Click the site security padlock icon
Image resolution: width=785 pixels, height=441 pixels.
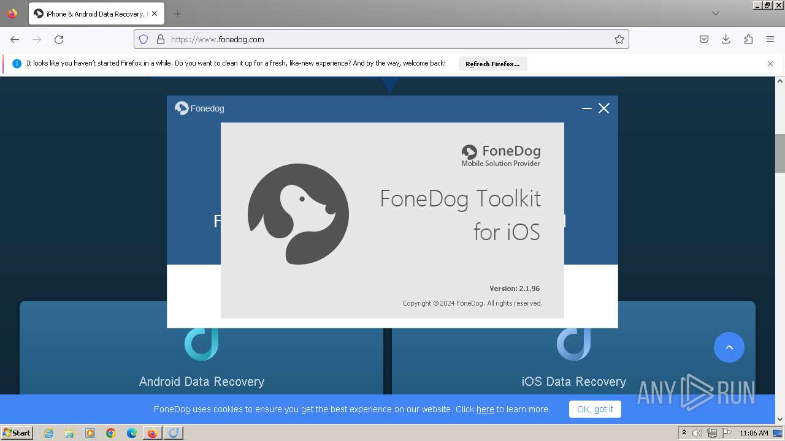[161, 39]
